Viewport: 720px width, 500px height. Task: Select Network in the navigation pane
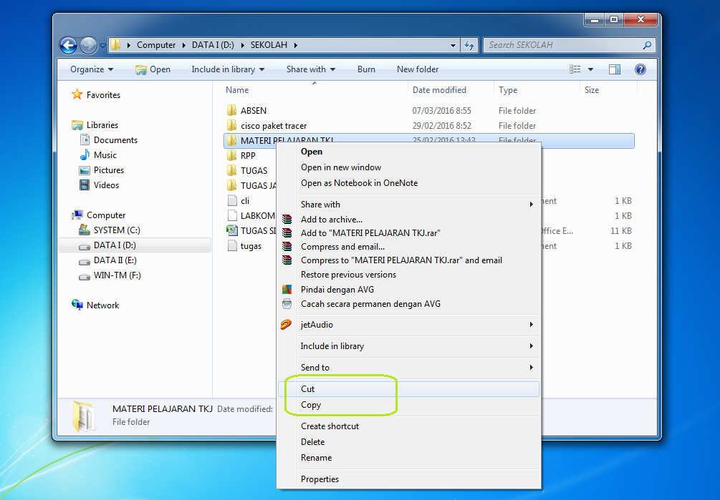(95, 305)
